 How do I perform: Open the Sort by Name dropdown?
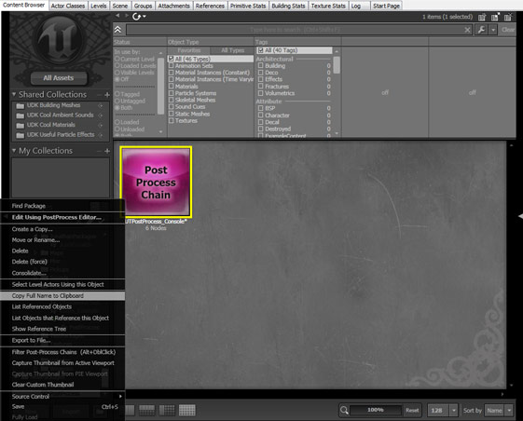pyautogui.click(x=509, y=411)
